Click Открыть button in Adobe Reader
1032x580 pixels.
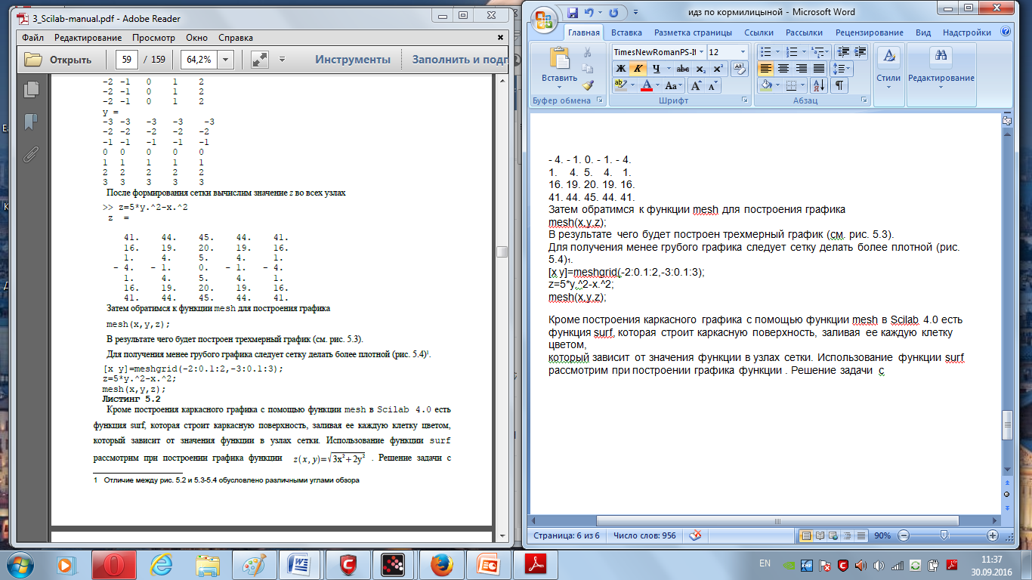click(x=58, y=60)
